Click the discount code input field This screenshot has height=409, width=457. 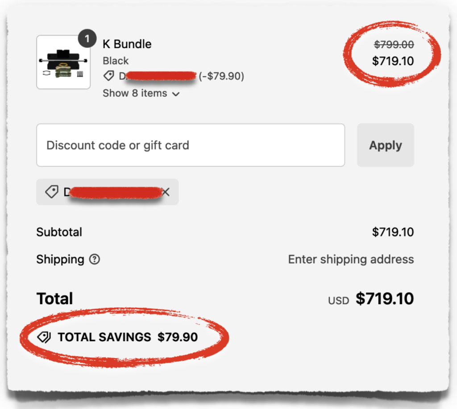[191, 145]
